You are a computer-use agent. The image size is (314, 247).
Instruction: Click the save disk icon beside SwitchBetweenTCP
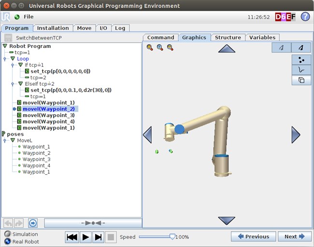point(8,38)
